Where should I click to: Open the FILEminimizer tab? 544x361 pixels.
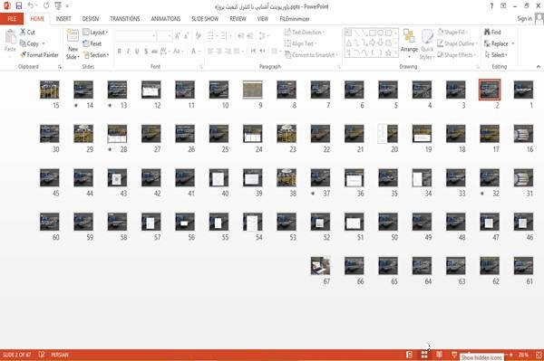tap(295, 19)
